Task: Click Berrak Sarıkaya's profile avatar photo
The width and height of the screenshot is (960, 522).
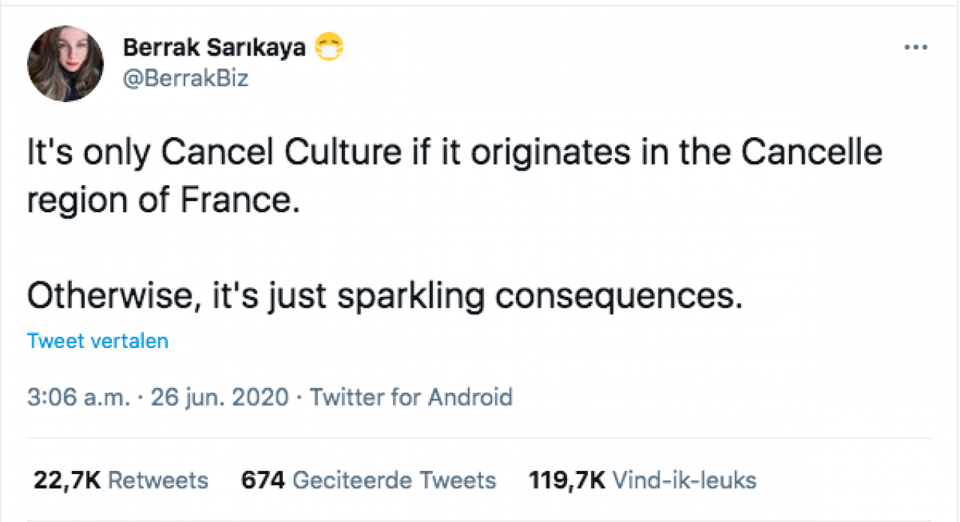Action: click(65, 64)
